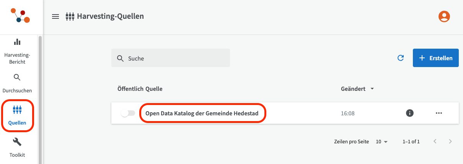Screen dimensions: 463x164
Task: Focus the Suche search field
Action: (x=176, y=58)
